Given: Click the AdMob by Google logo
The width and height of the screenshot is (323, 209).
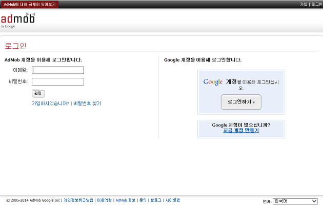Looking at the screenshot, I should 18,20.
